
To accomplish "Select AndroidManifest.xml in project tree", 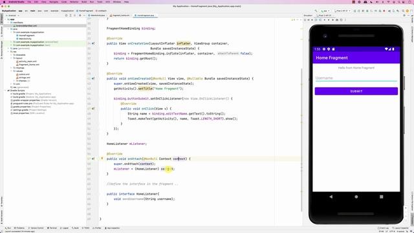I will [x=27, y=26].
